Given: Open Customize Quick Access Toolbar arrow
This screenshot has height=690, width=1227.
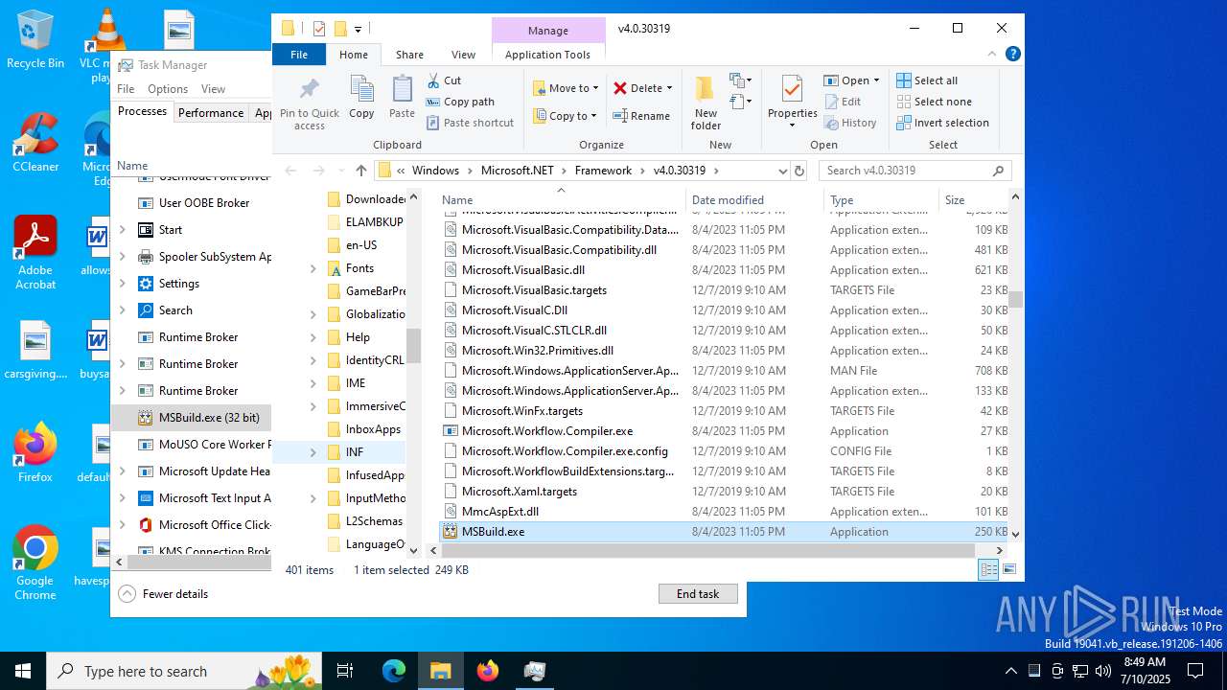Looking at the screenshot, I should click(358, 29).
